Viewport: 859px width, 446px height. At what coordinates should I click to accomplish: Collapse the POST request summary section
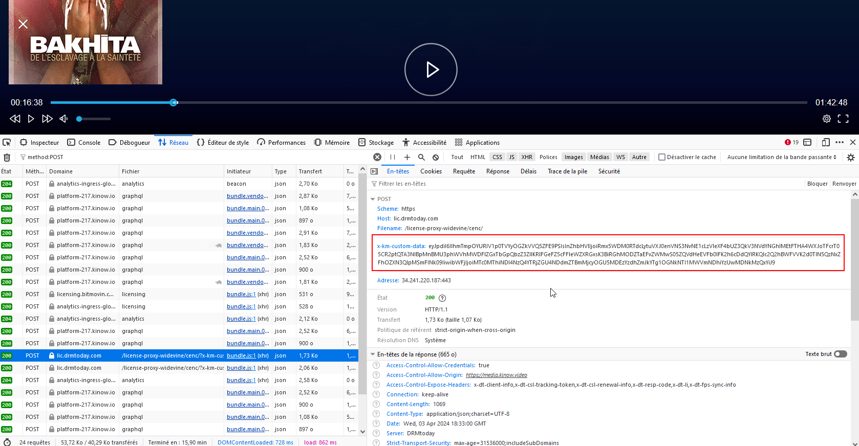coord(373,199)
